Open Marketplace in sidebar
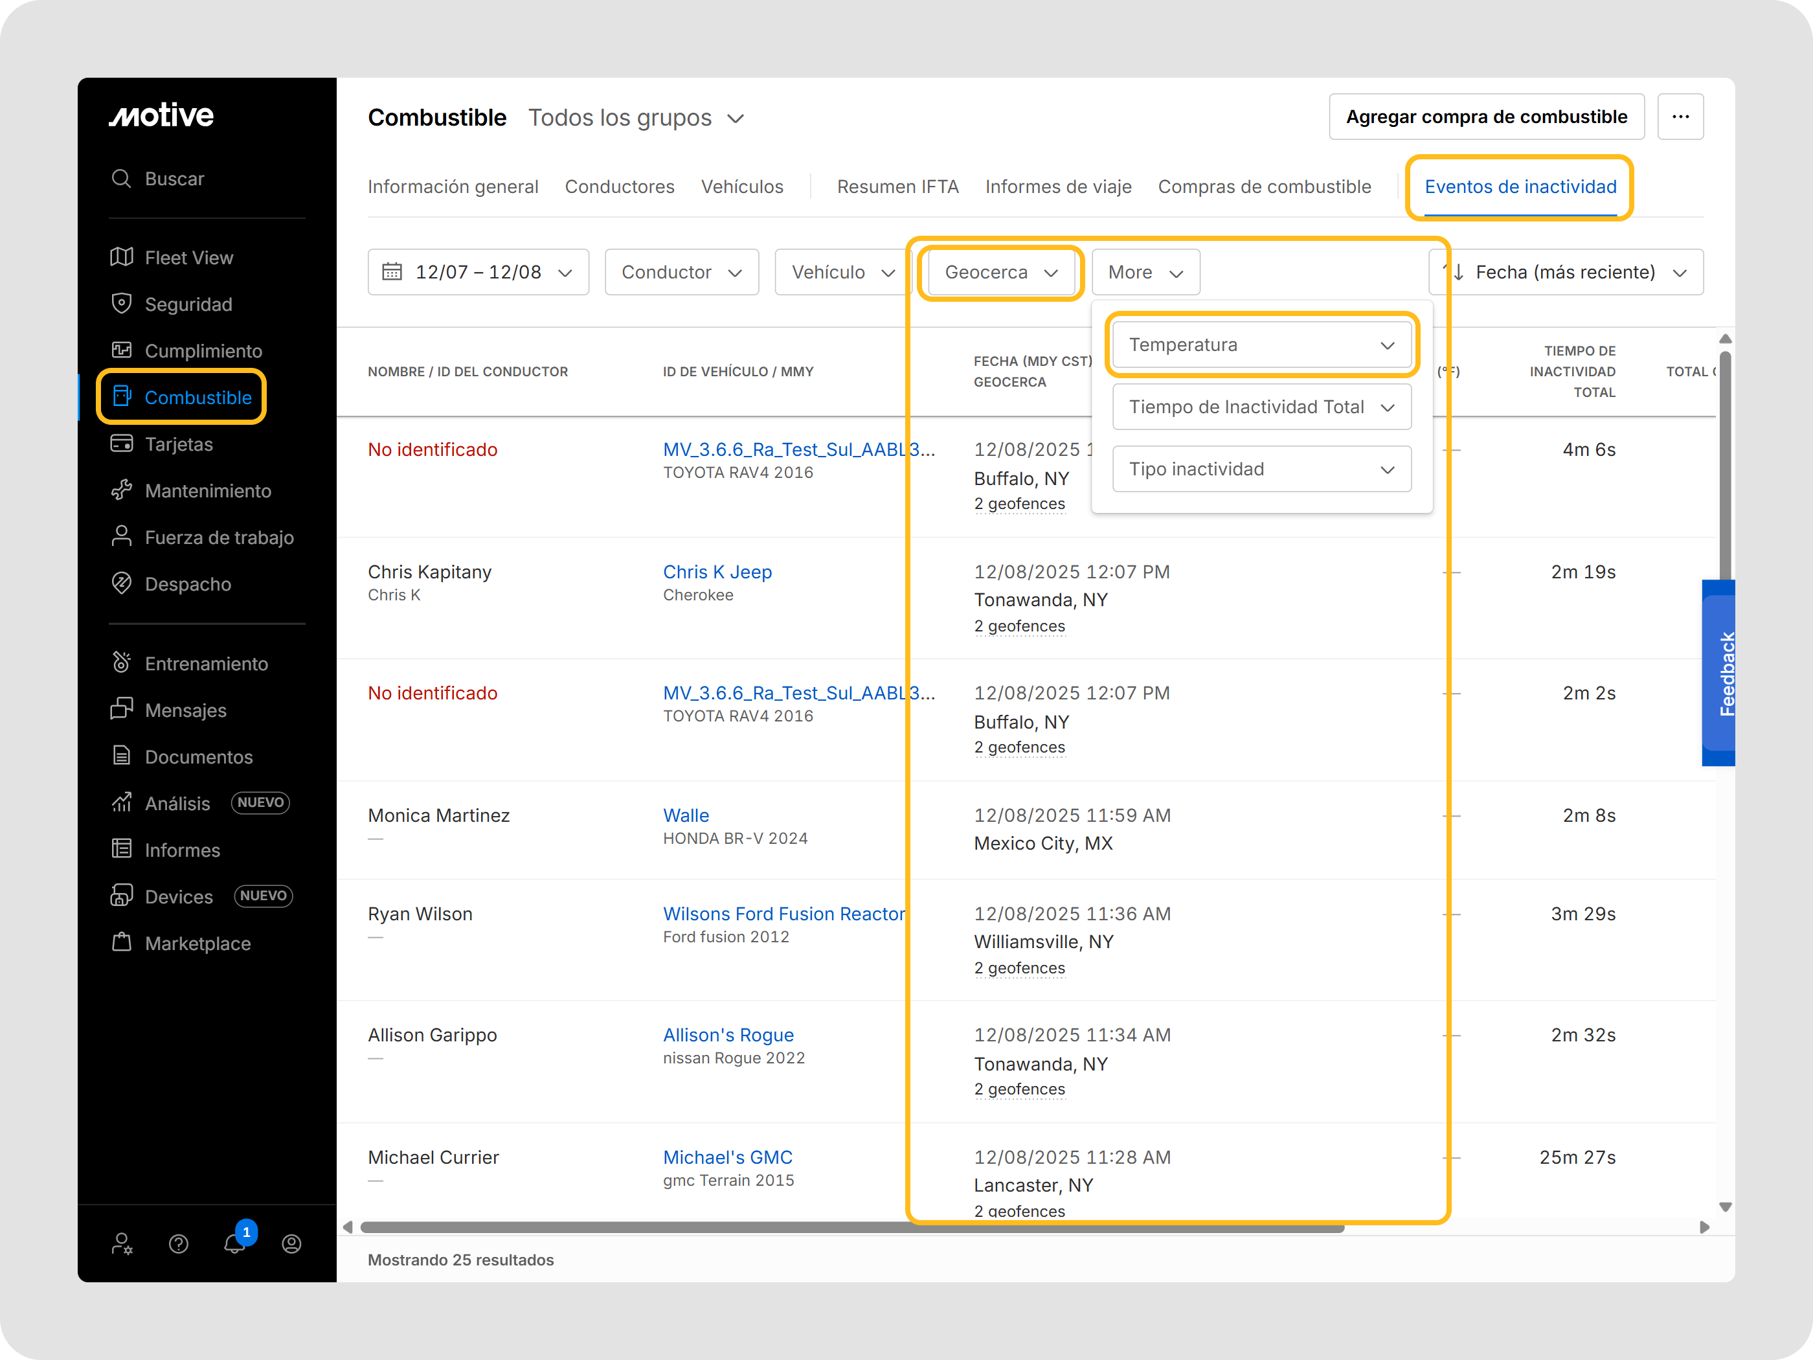The width and height of the screenshot is (1813, 1360). click(x=197, y=943)
